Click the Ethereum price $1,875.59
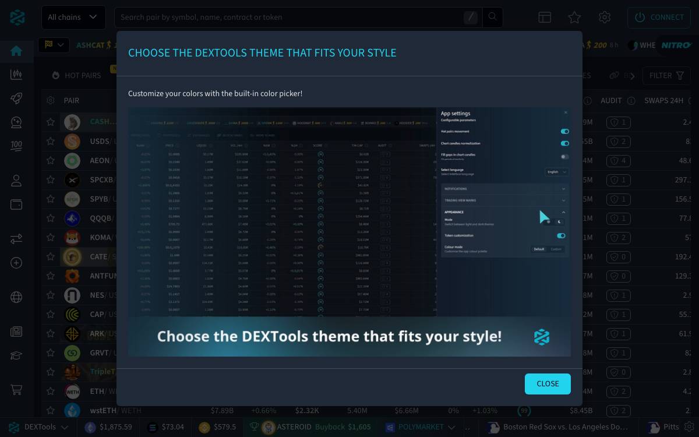Image resolution: width=699 pixels, height=437 pixels. [110, 427]
